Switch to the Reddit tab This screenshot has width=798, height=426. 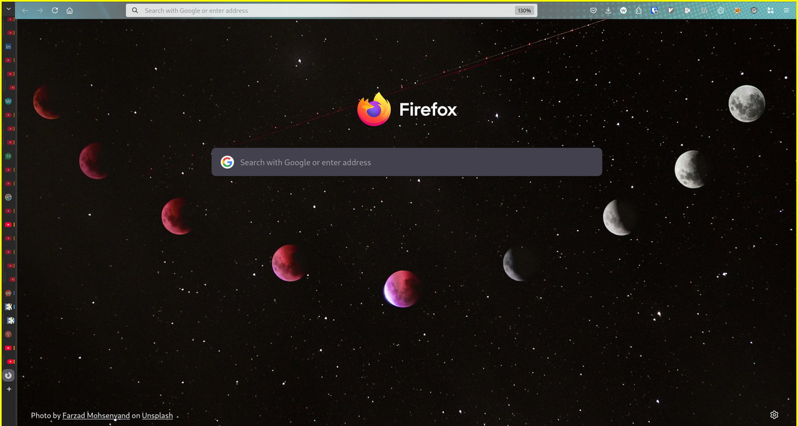8,293
